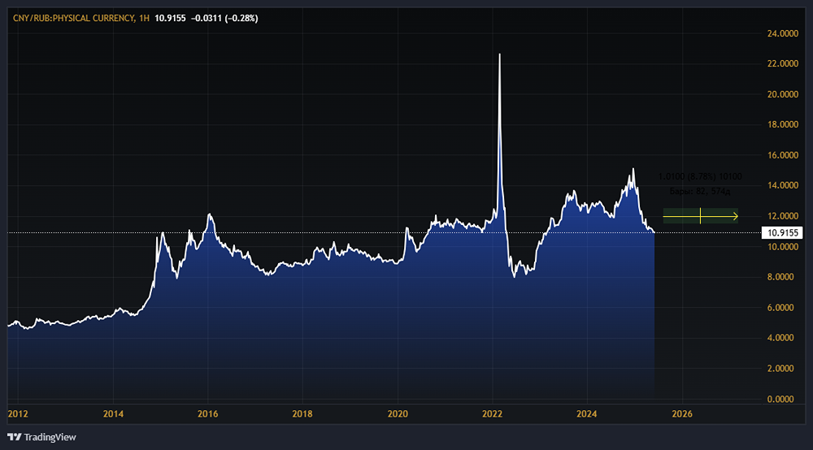
Task: Click the vertical crossbar on the yellow arrow
Action: 700,216
